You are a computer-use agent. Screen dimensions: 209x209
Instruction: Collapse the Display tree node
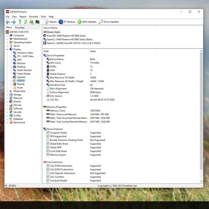point(7,49)
